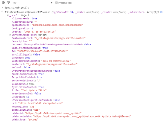Expand the CurrentChangeToken Object node

coord(10,35)
